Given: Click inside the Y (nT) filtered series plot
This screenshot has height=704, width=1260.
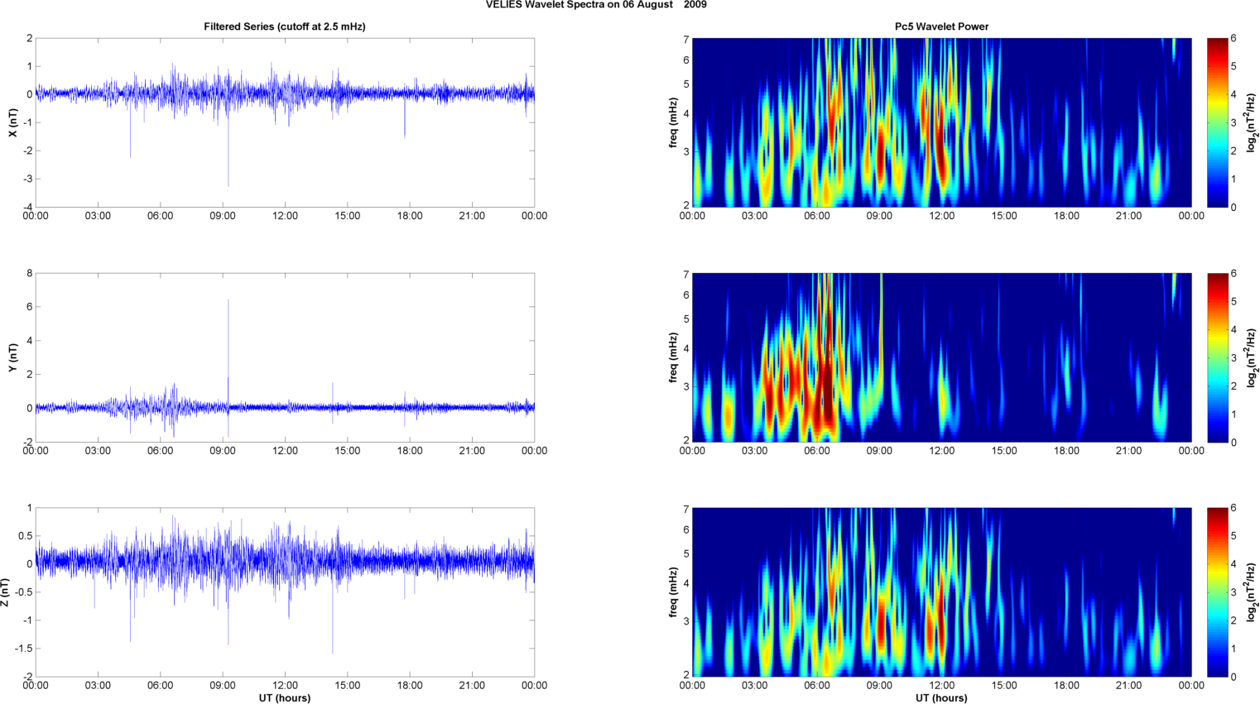Looking at the screenshot, I should tap(285, 357).
